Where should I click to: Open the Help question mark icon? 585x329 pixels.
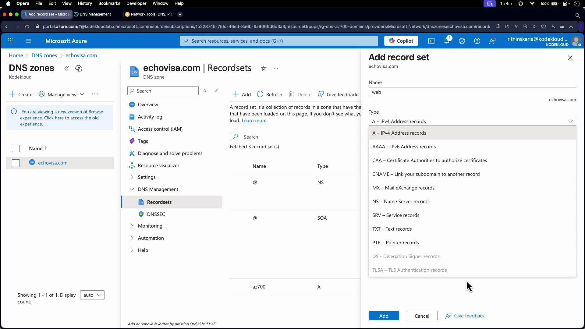coord(477,41)
